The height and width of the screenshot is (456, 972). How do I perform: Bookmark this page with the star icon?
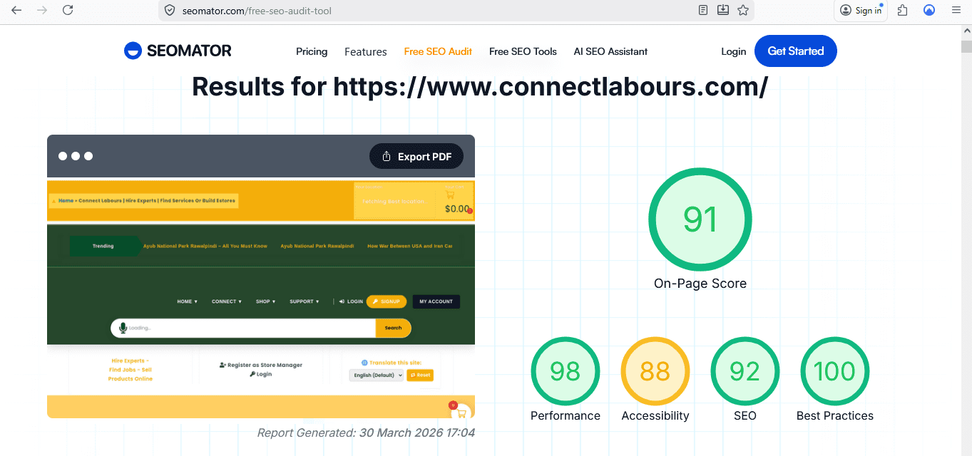coord(743,10)
